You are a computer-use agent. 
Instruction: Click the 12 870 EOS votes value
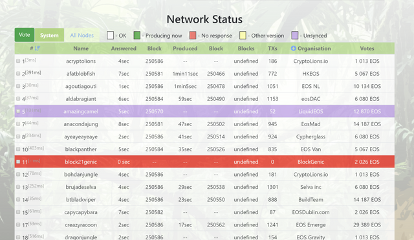(x=367, y=111)
